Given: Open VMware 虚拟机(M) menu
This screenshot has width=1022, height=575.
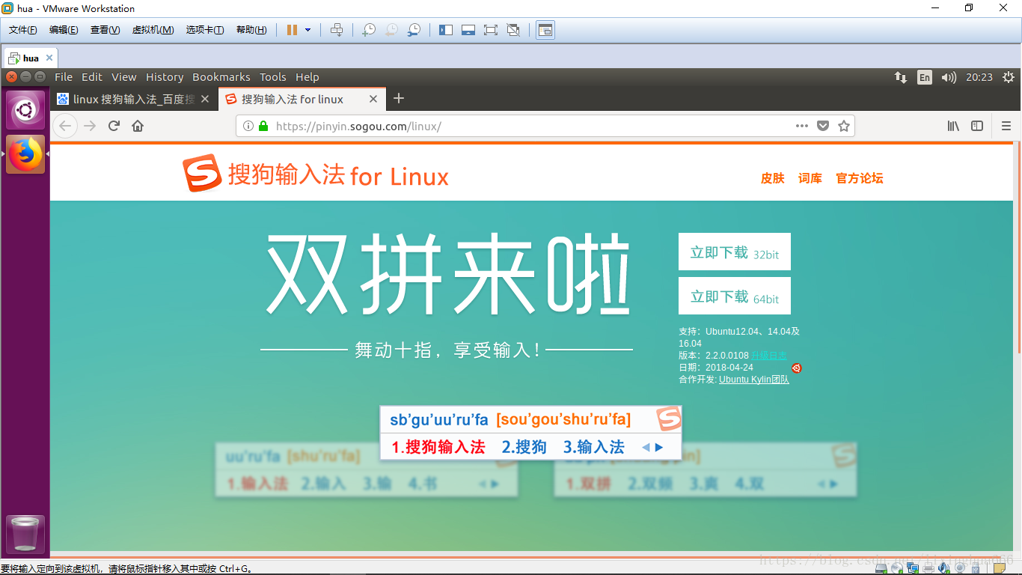Looking at the screenshot, I should point(153,30).
